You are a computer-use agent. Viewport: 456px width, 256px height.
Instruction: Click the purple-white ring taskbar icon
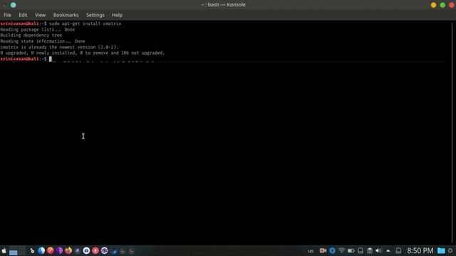pyautogui.click(x=105, y=251)
